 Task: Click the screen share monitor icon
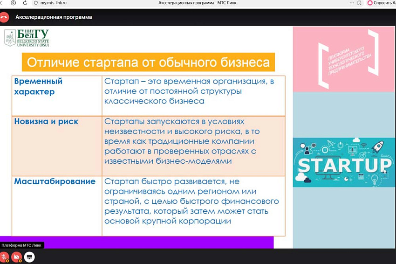[29, 257]
